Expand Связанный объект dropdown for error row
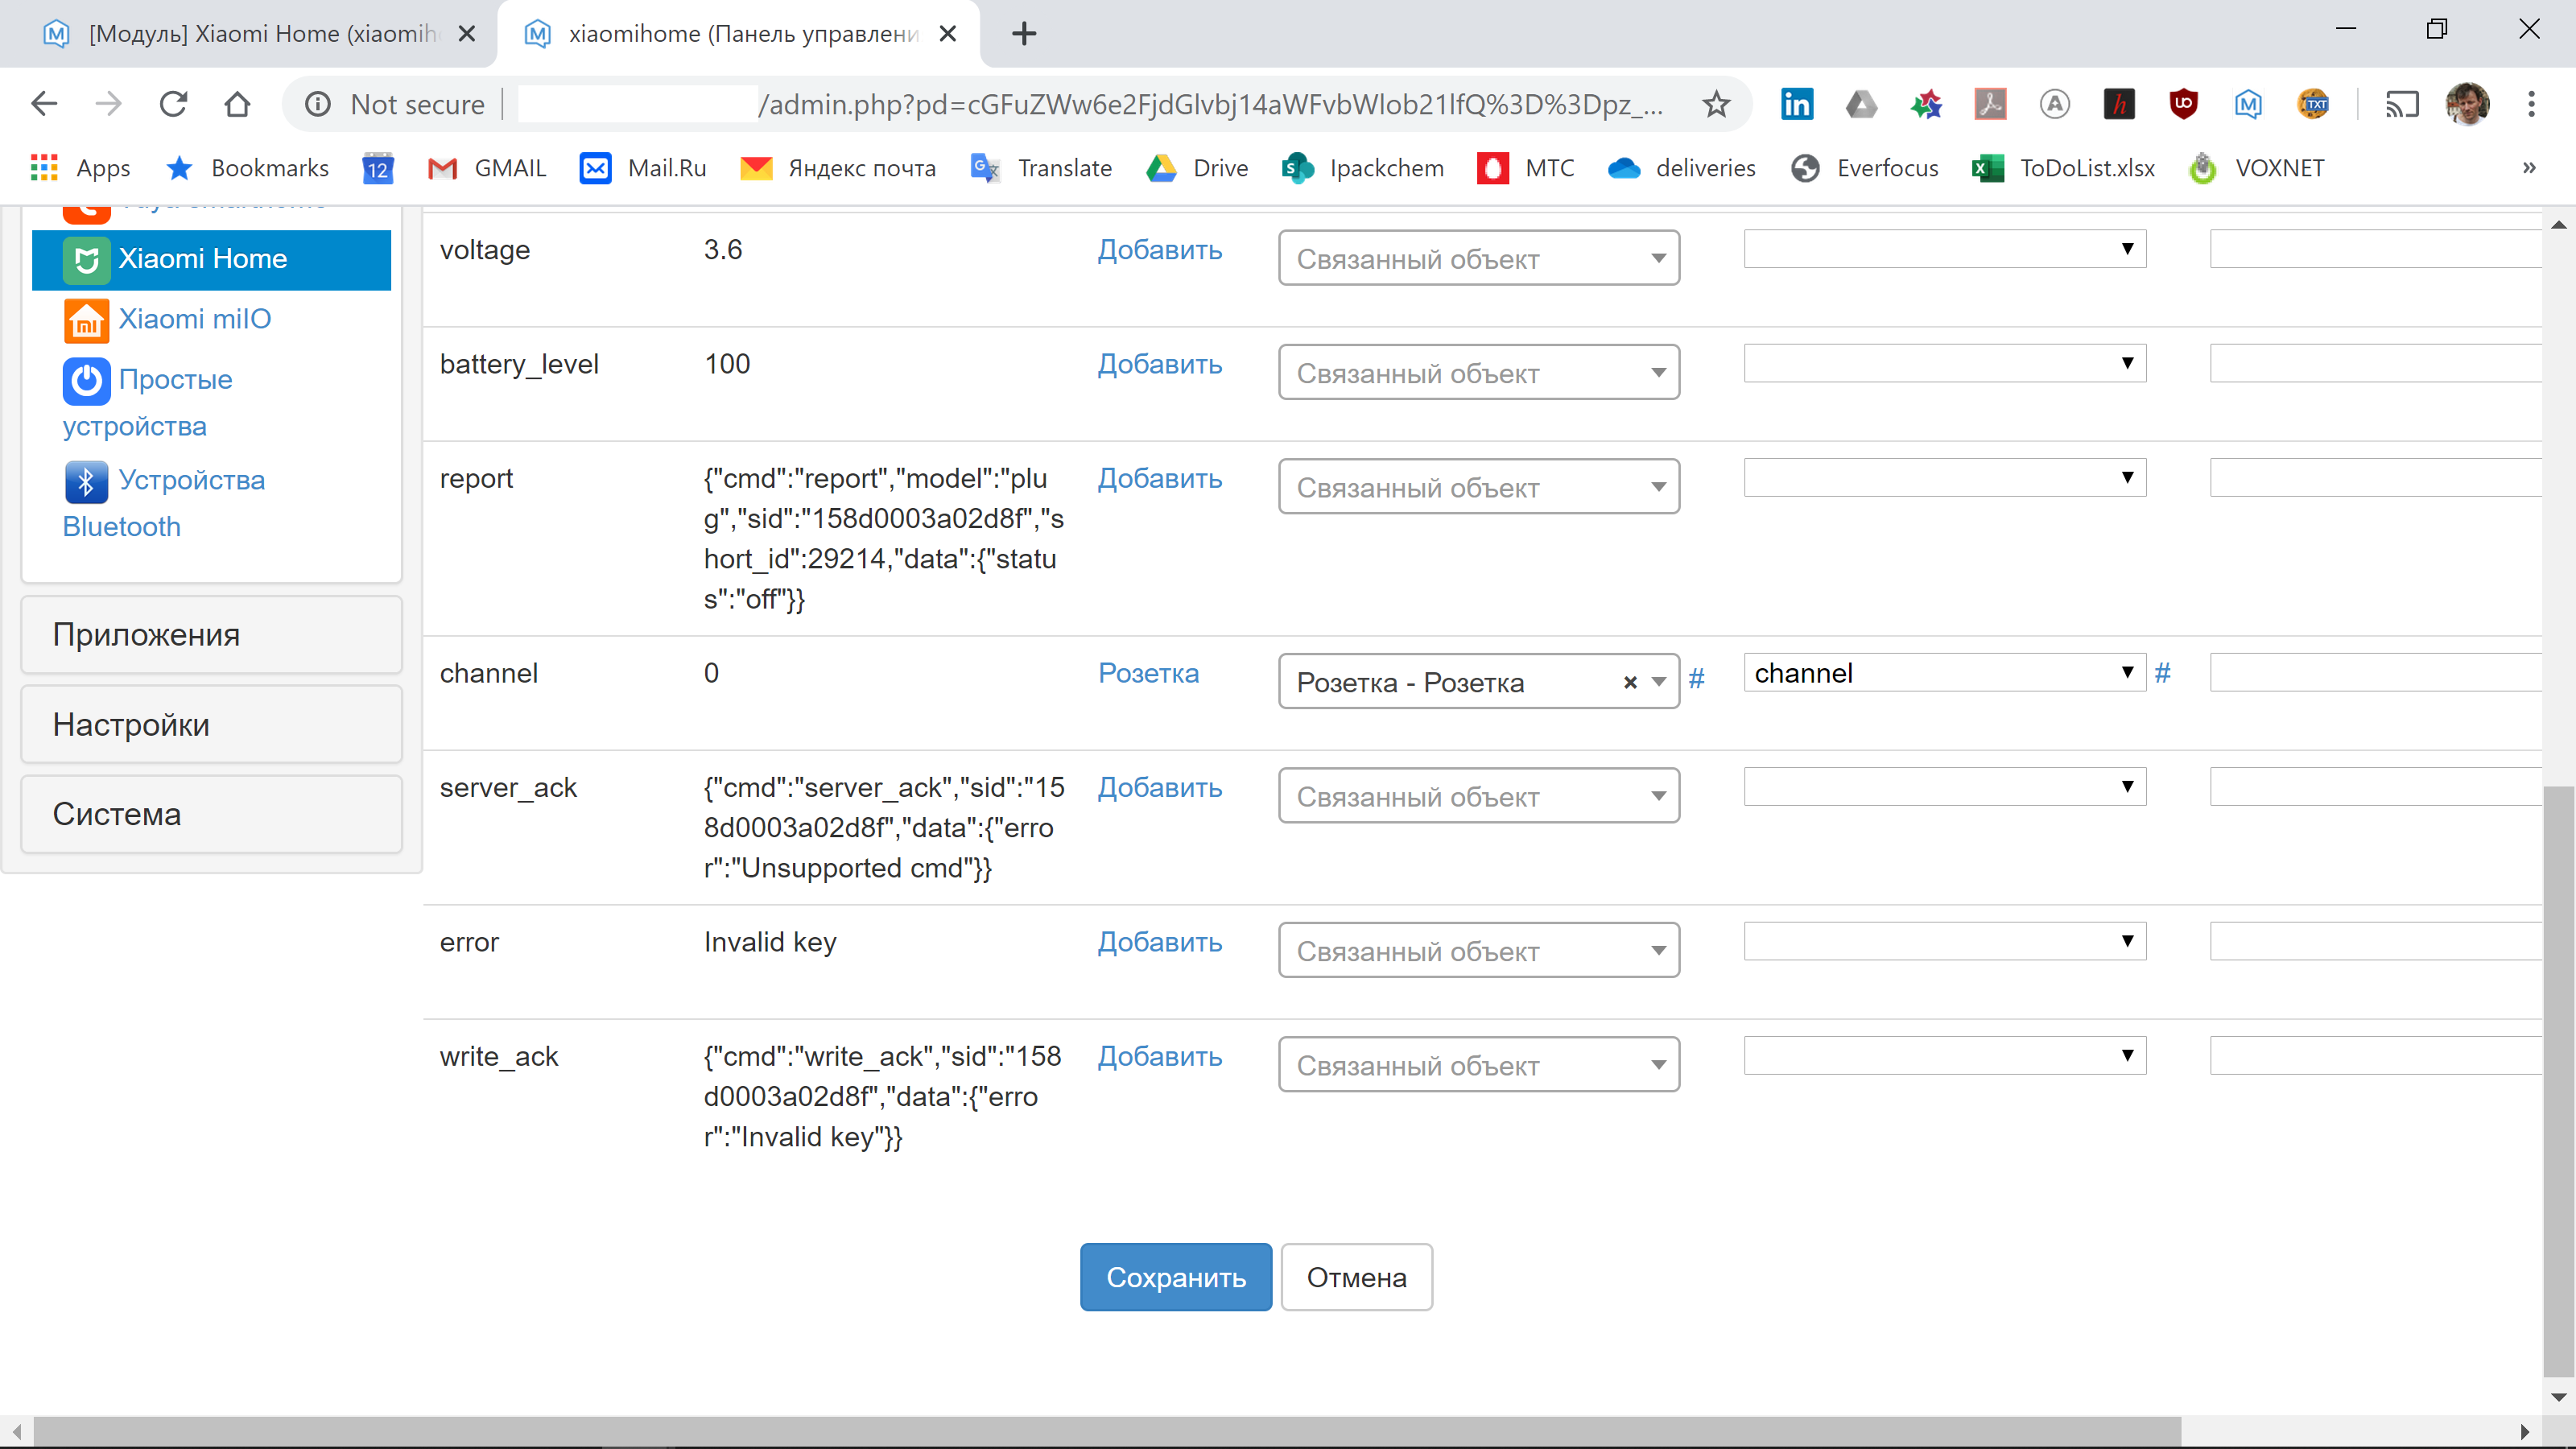The image size is (2576, 1449). pyautogui.click(x=1478, y=950)
